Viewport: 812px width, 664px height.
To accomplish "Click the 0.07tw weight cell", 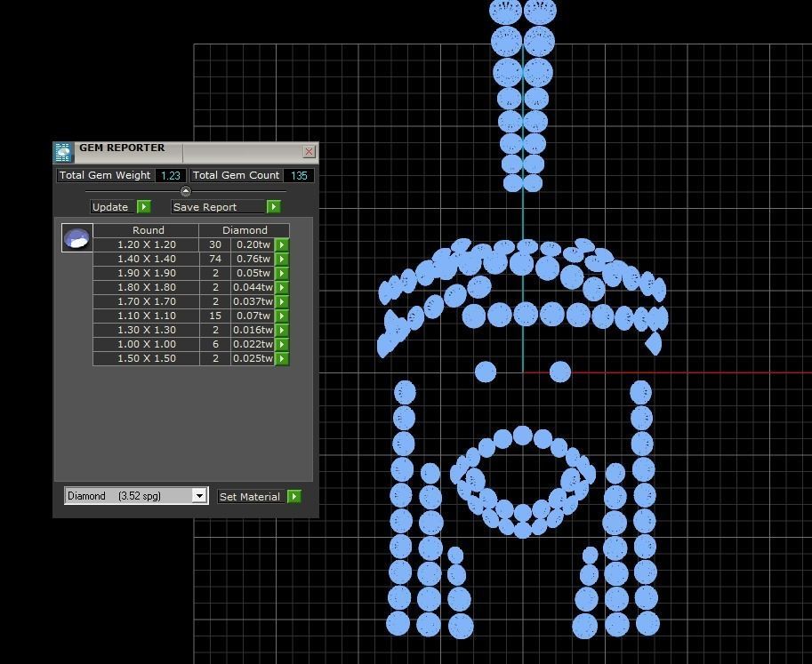I will (253, 316).
